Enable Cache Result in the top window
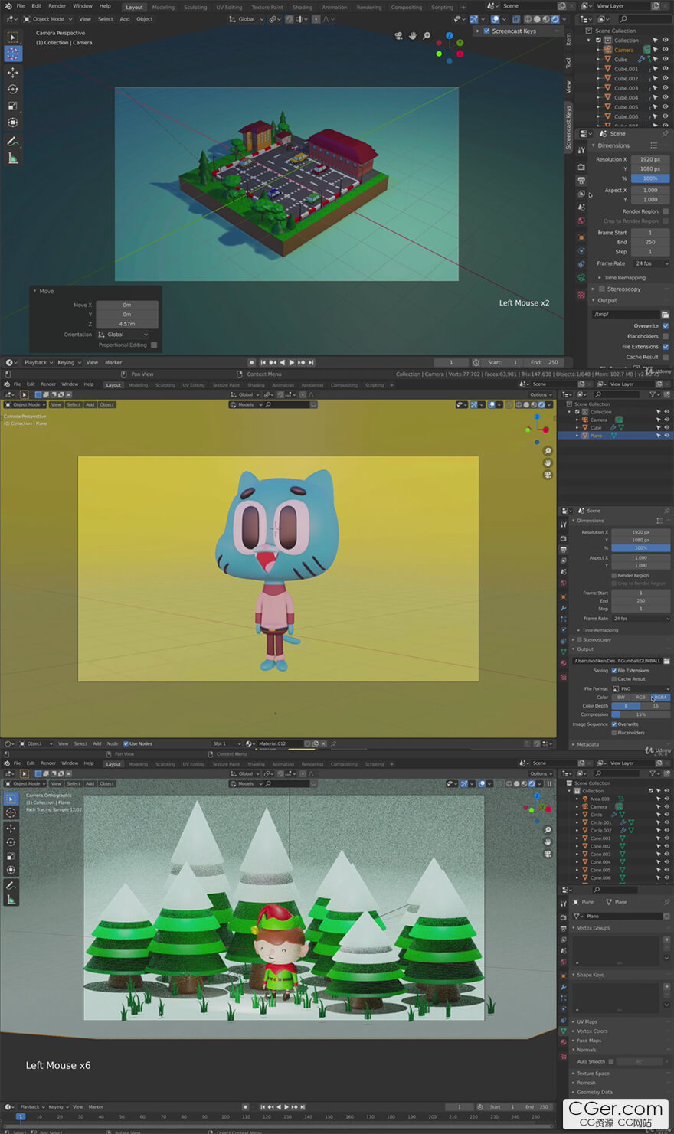Viewport: 674px width, 1134px height. [x=665, y=357]
